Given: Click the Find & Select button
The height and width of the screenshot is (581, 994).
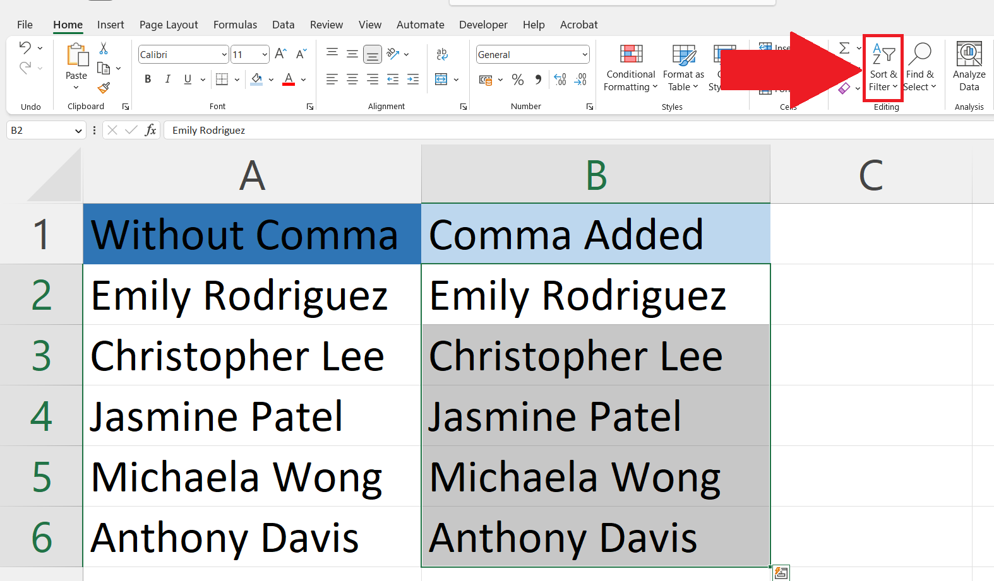Looking at the screenshot, I should pos(920,67).
